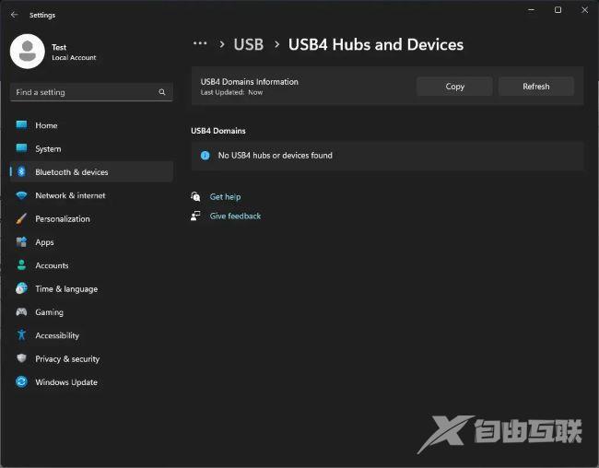Click the info icon next to No USB4 hubs
599x468 pixels.
coord(206,156)
